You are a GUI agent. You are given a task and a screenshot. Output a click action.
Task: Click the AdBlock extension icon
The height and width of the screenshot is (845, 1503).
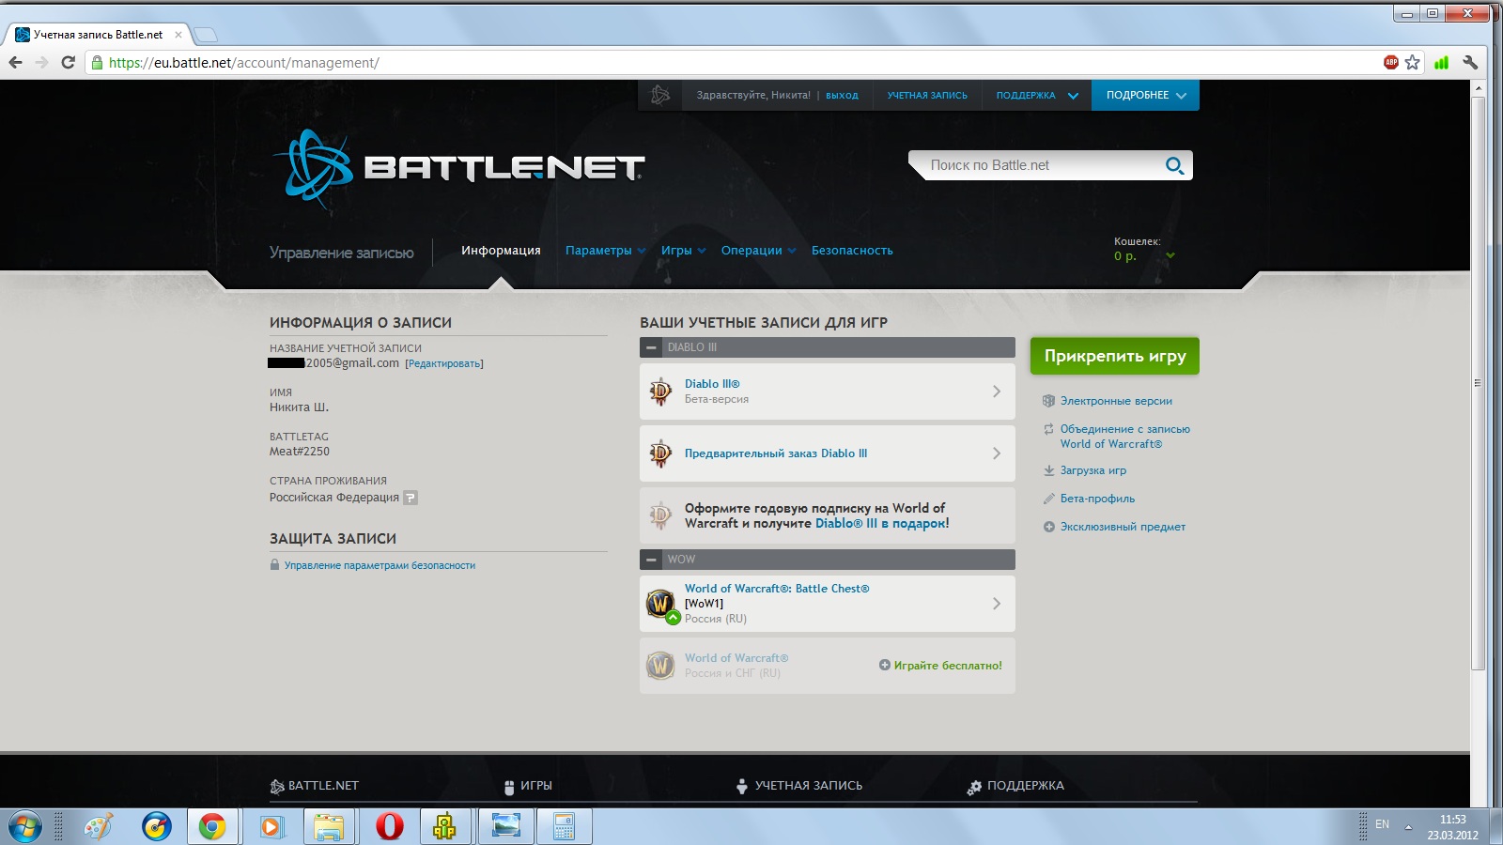(x=1391, y=62)
